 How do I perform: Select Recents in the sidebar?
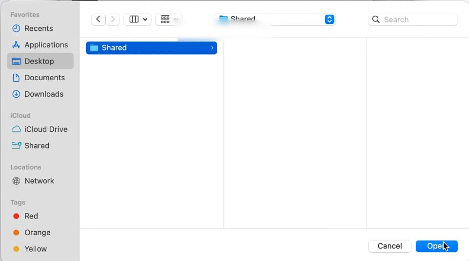(x=39, y=28)
